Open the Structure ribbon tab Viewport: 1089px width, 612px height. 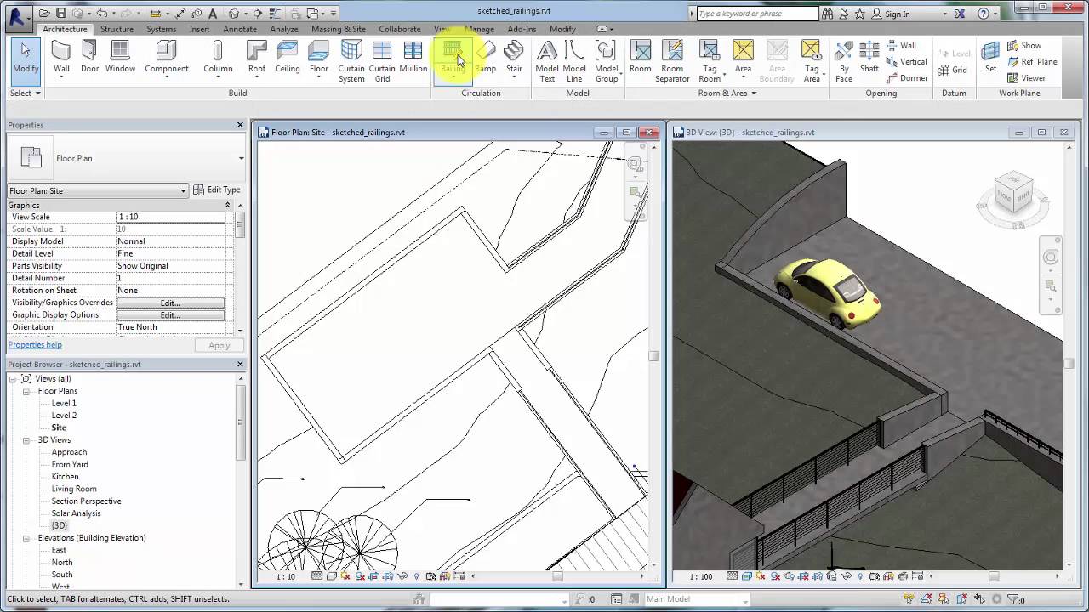(x=117, y=29)
